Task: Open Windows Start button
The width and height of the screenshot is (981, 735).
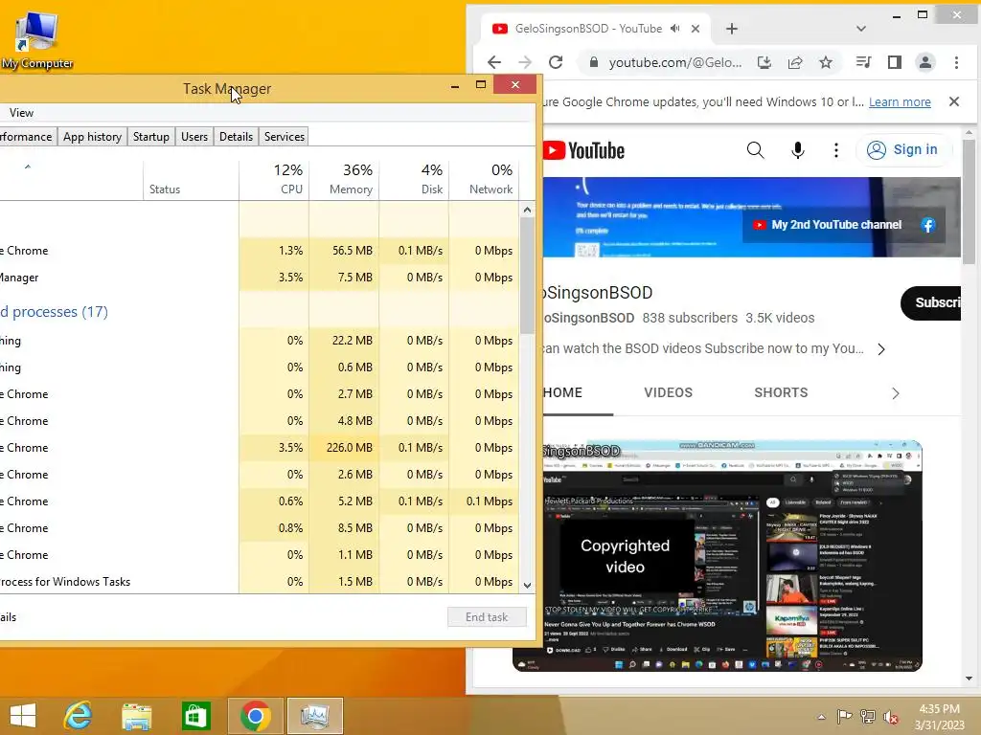Action: [x=23, y=716]
